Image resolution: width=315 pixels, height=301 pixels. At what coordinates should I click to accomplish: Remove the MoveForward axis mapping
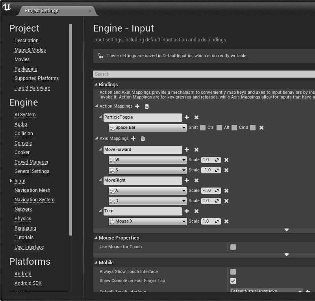click(196, 150)
